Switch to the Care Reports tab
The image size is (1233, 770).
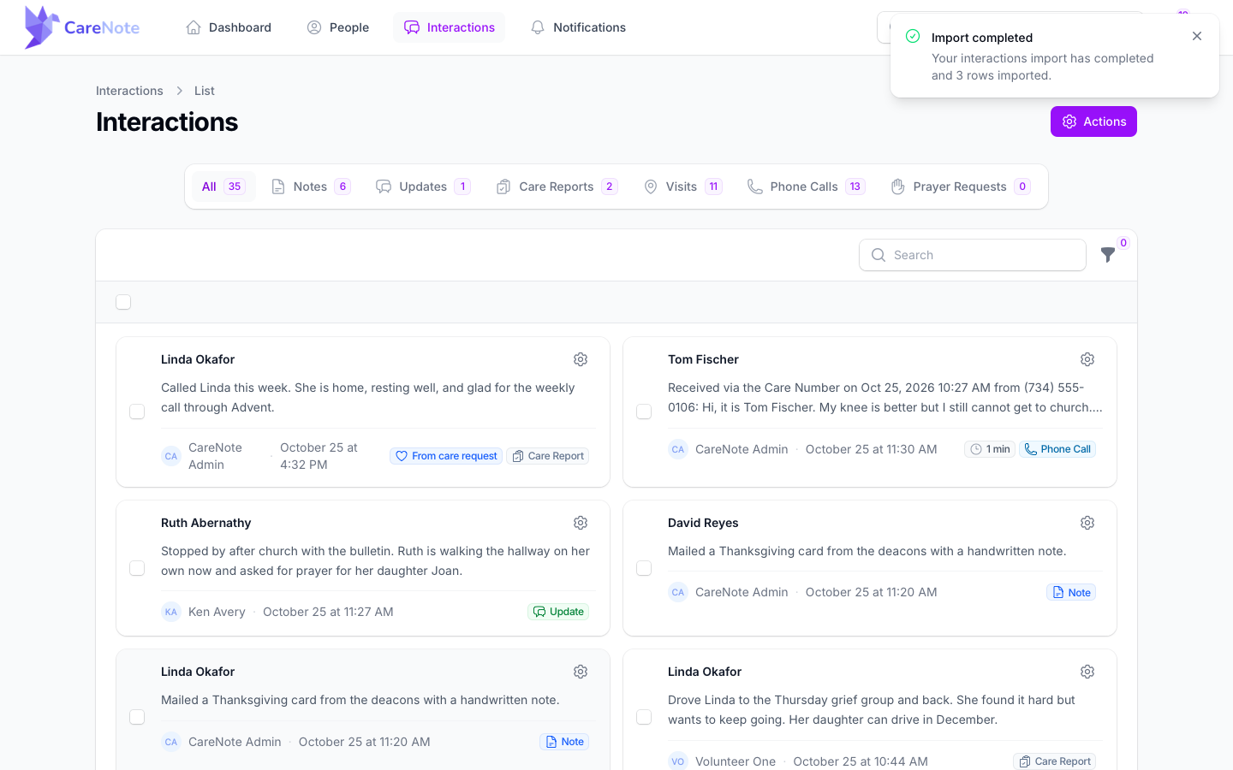557,187
